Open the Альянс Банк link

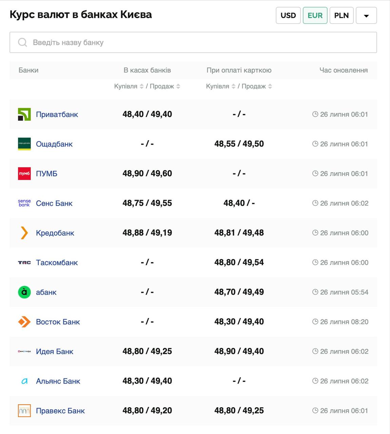[x=58, y=381]
